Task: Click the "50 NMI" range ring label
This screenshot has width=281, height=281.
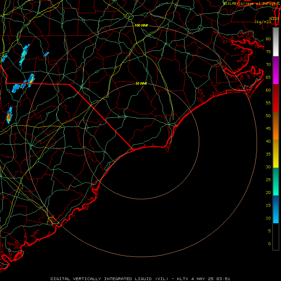Action: (x=141, y=83)
